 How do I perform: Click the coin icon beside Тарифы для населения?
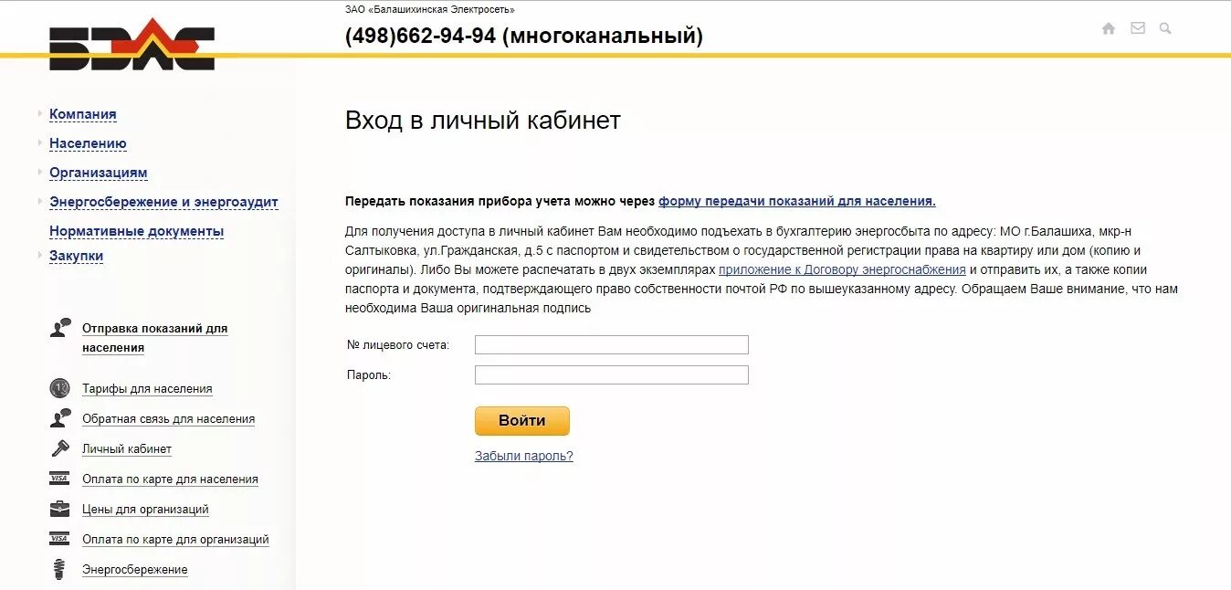(x=59, y=388)
